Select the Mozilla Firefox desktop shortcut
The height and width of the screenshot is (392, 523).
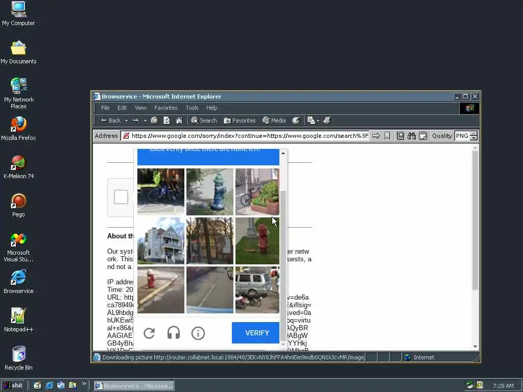click(x=18, y=129)
